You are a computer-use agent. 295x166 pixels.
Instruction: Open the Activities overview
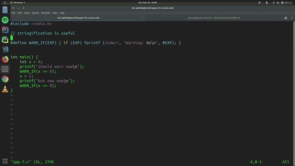[5, 3]
